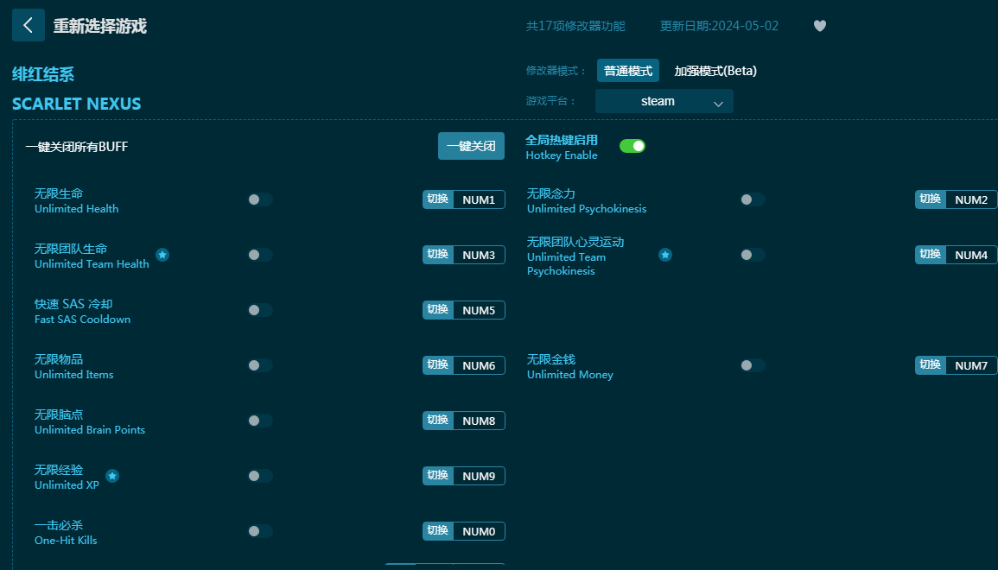998x570 pixels.
Task: Click 切换 button for NUM2 hotkey
Action: pyautogui.click(x=931, y=199)
